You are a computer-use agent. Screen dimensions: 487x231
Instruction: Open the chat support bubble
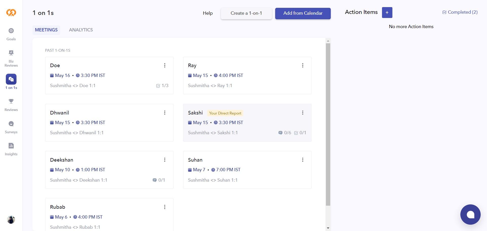coord(470,215)
